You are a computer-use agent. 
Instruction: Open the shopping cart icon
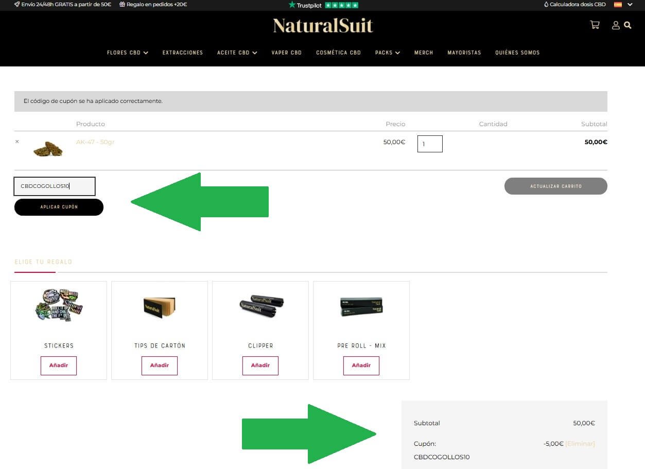pos(595,25)
